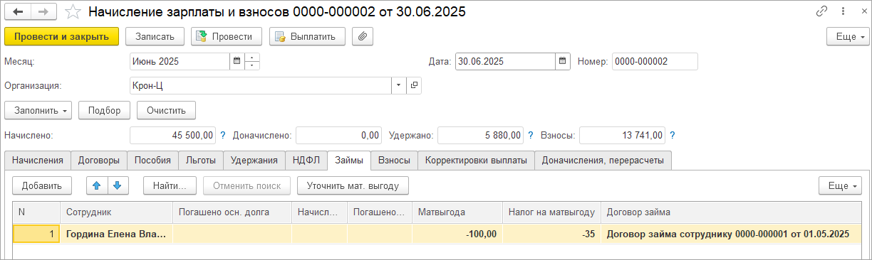Click the back navigation arrow
This screenshot has height=260, width=872.
pyautogui.click(x=18, y=12)
